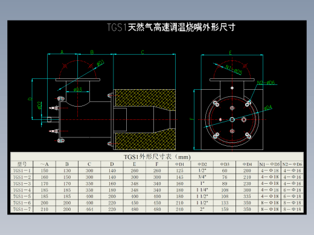Select the N1-ΦD5 column header
Image resolution: width=314 pixels, height=235 pixels.
(269, 164)
